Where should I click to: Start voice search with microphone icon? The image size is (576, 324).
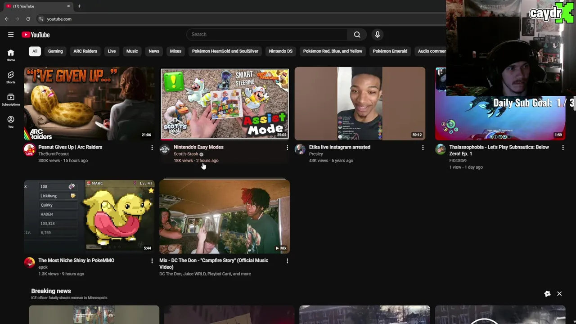click(378, 35)
